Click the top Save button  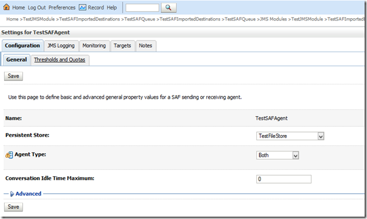[14, 76]
